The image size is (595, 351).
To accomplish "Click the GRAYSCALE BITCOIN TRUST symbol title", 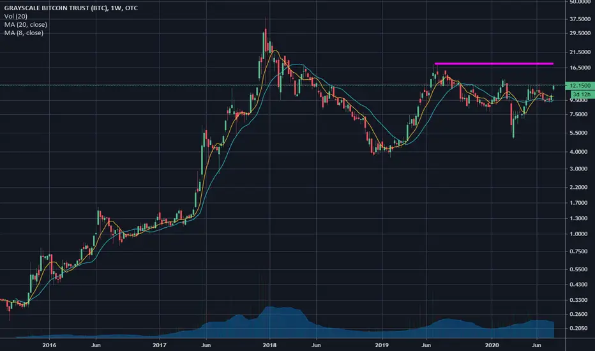I will pyautogui.click(x=71, y=8).
